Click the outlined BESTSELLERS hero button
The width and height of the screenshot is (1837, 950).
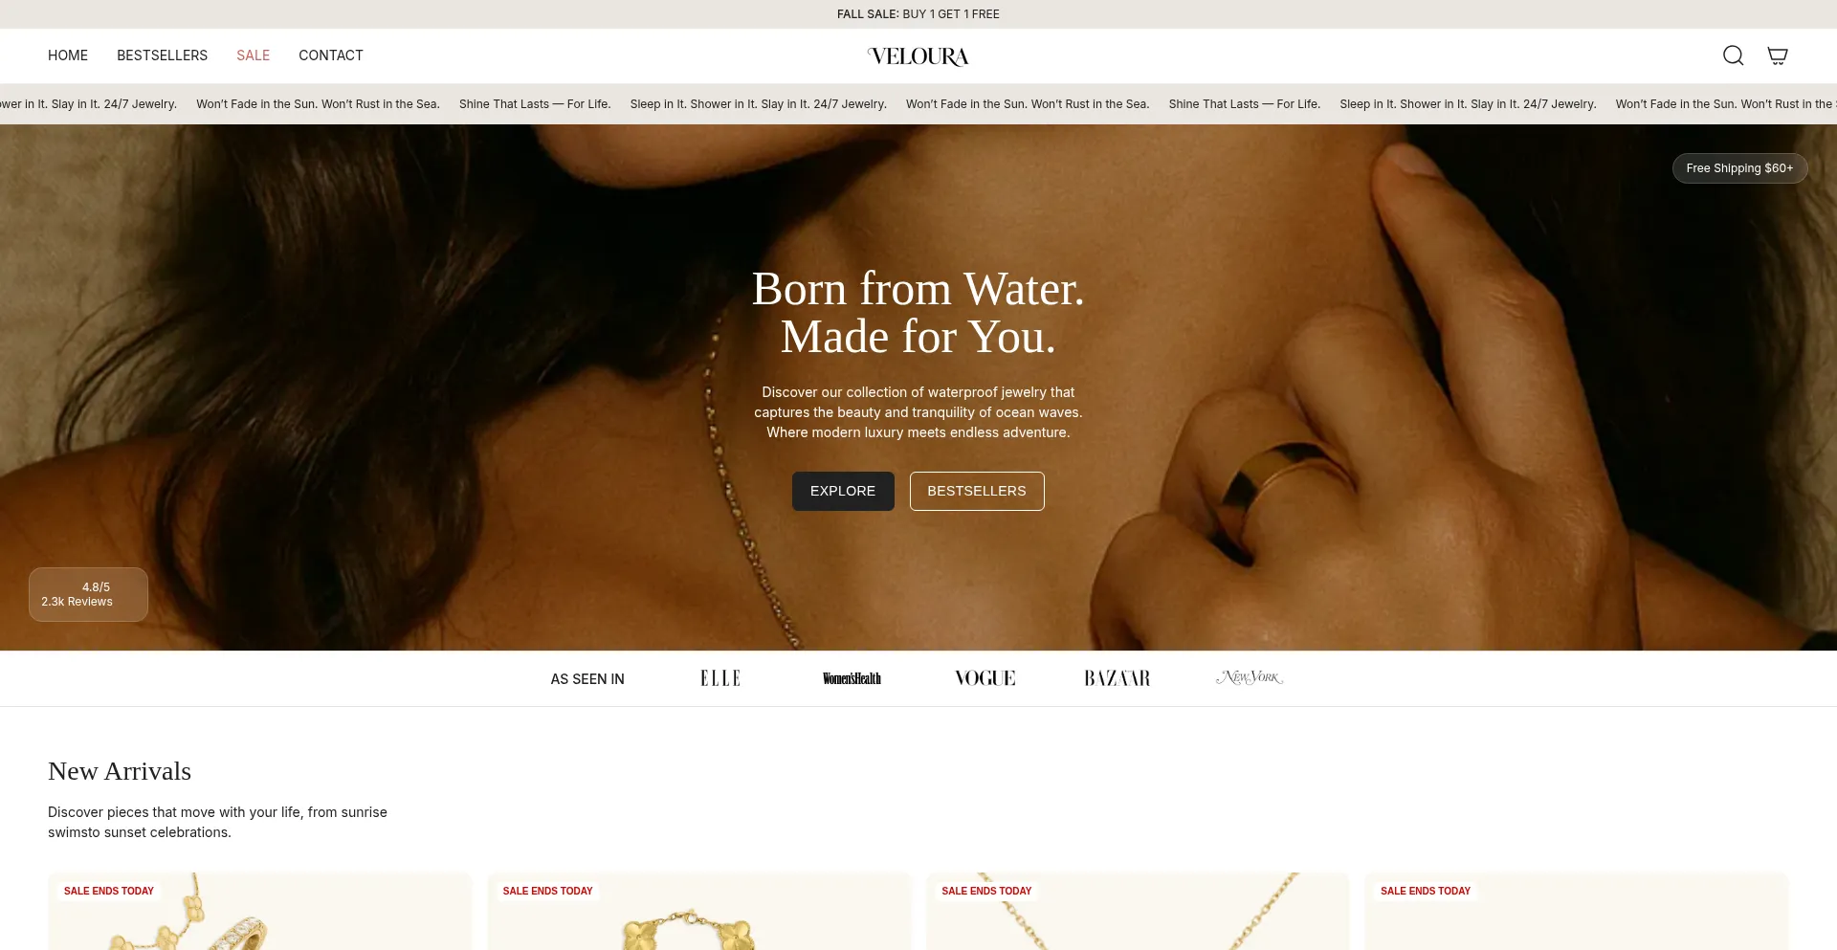pyautogui.click(x=977, y=491)
